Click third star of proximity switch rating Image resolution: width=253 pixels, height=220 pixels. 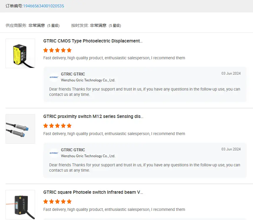(57, 126)
